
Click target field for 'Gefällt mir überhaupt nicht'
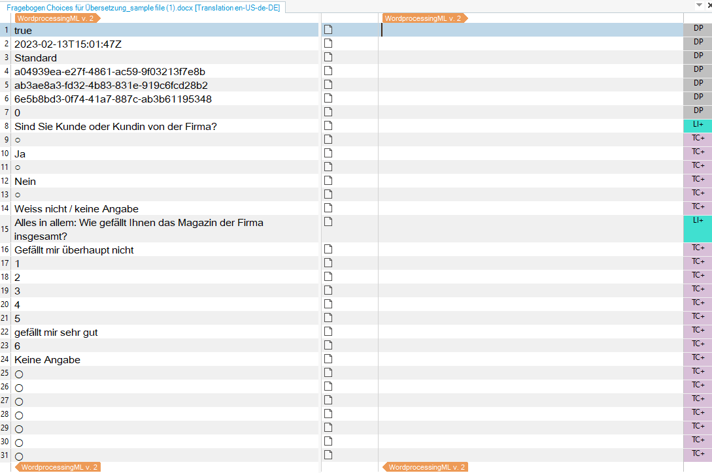(530, 250)
